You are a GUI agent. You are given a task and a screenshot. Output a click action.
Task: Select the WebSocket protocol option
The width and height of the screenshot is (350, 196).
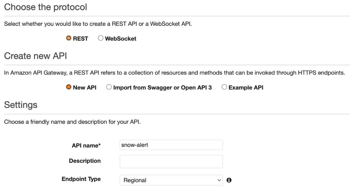coord(101,38)
